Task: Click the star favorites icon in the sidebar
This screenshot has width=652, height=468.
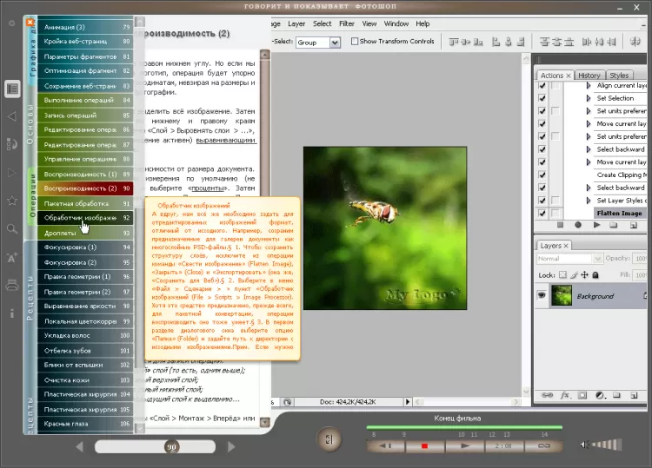Action: tap(12, 201)
